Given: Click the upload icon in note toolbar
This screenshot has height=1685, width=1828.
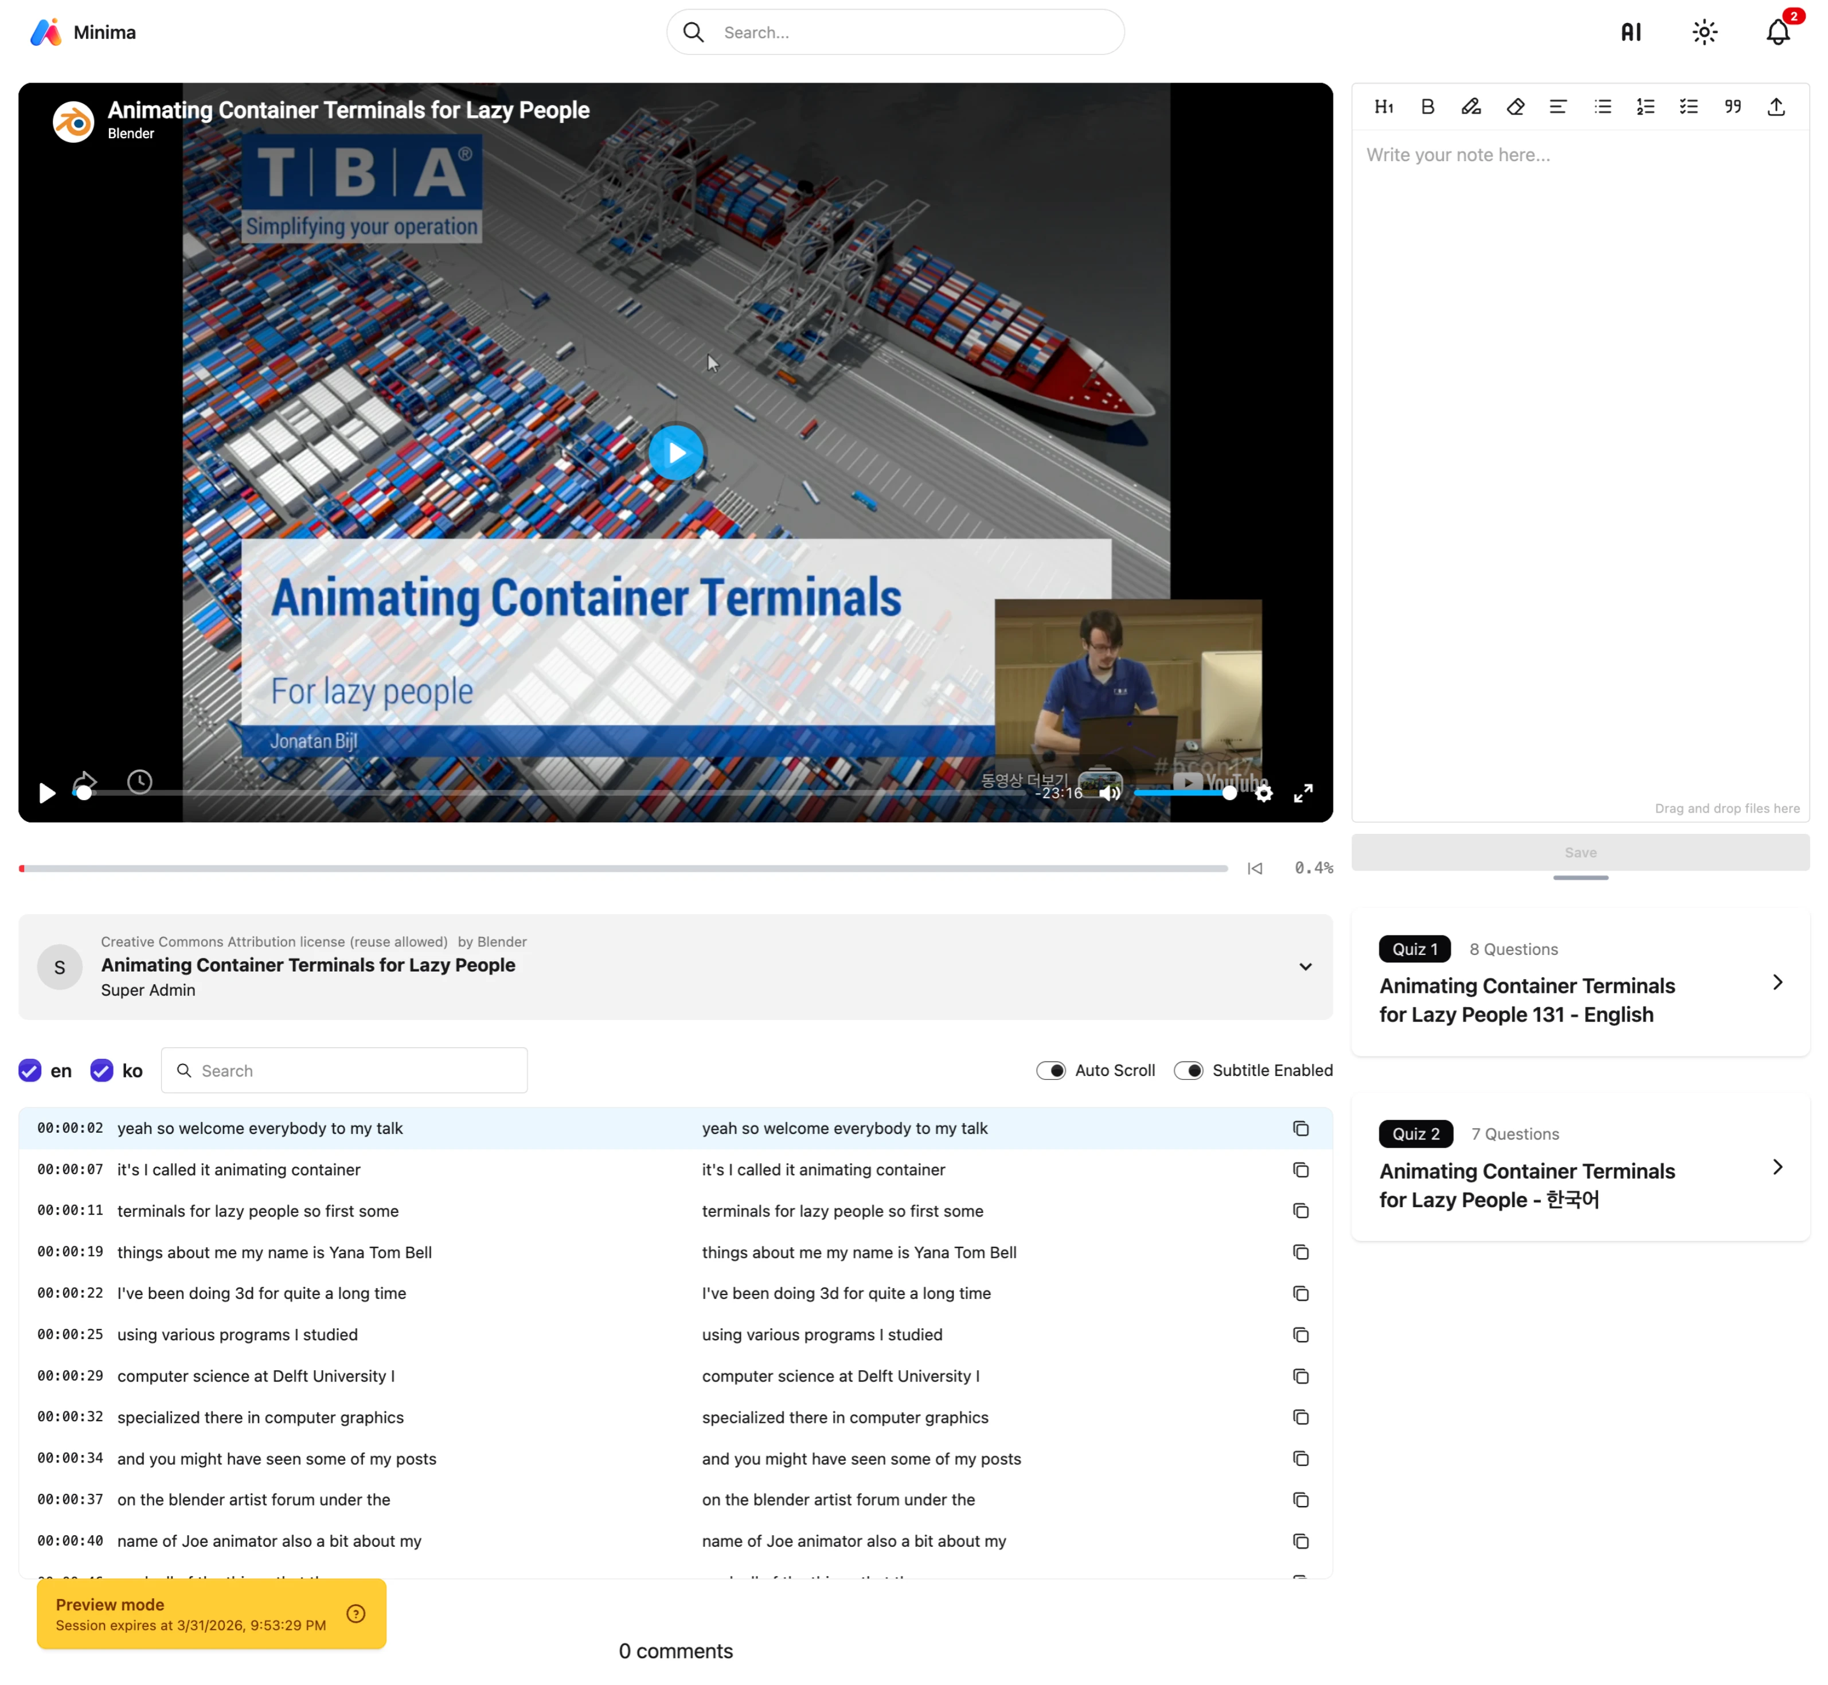Looking at the screenshot, I should 1776,107.
